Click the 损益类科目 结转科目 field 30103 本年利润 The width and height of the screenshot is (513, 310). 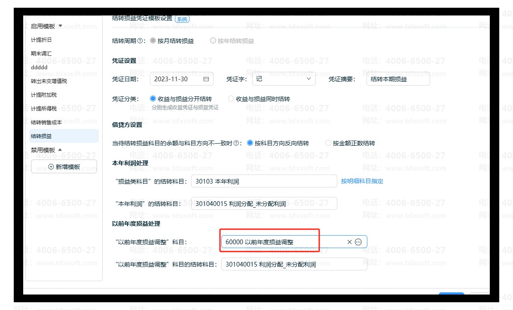(x=264, y=181)
